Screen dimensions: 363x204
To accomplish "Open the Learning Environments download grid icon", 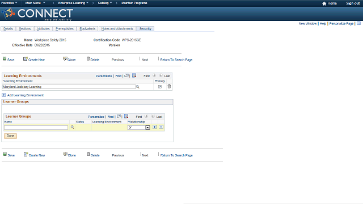I will pyautogui.click(x=134, y=75).
